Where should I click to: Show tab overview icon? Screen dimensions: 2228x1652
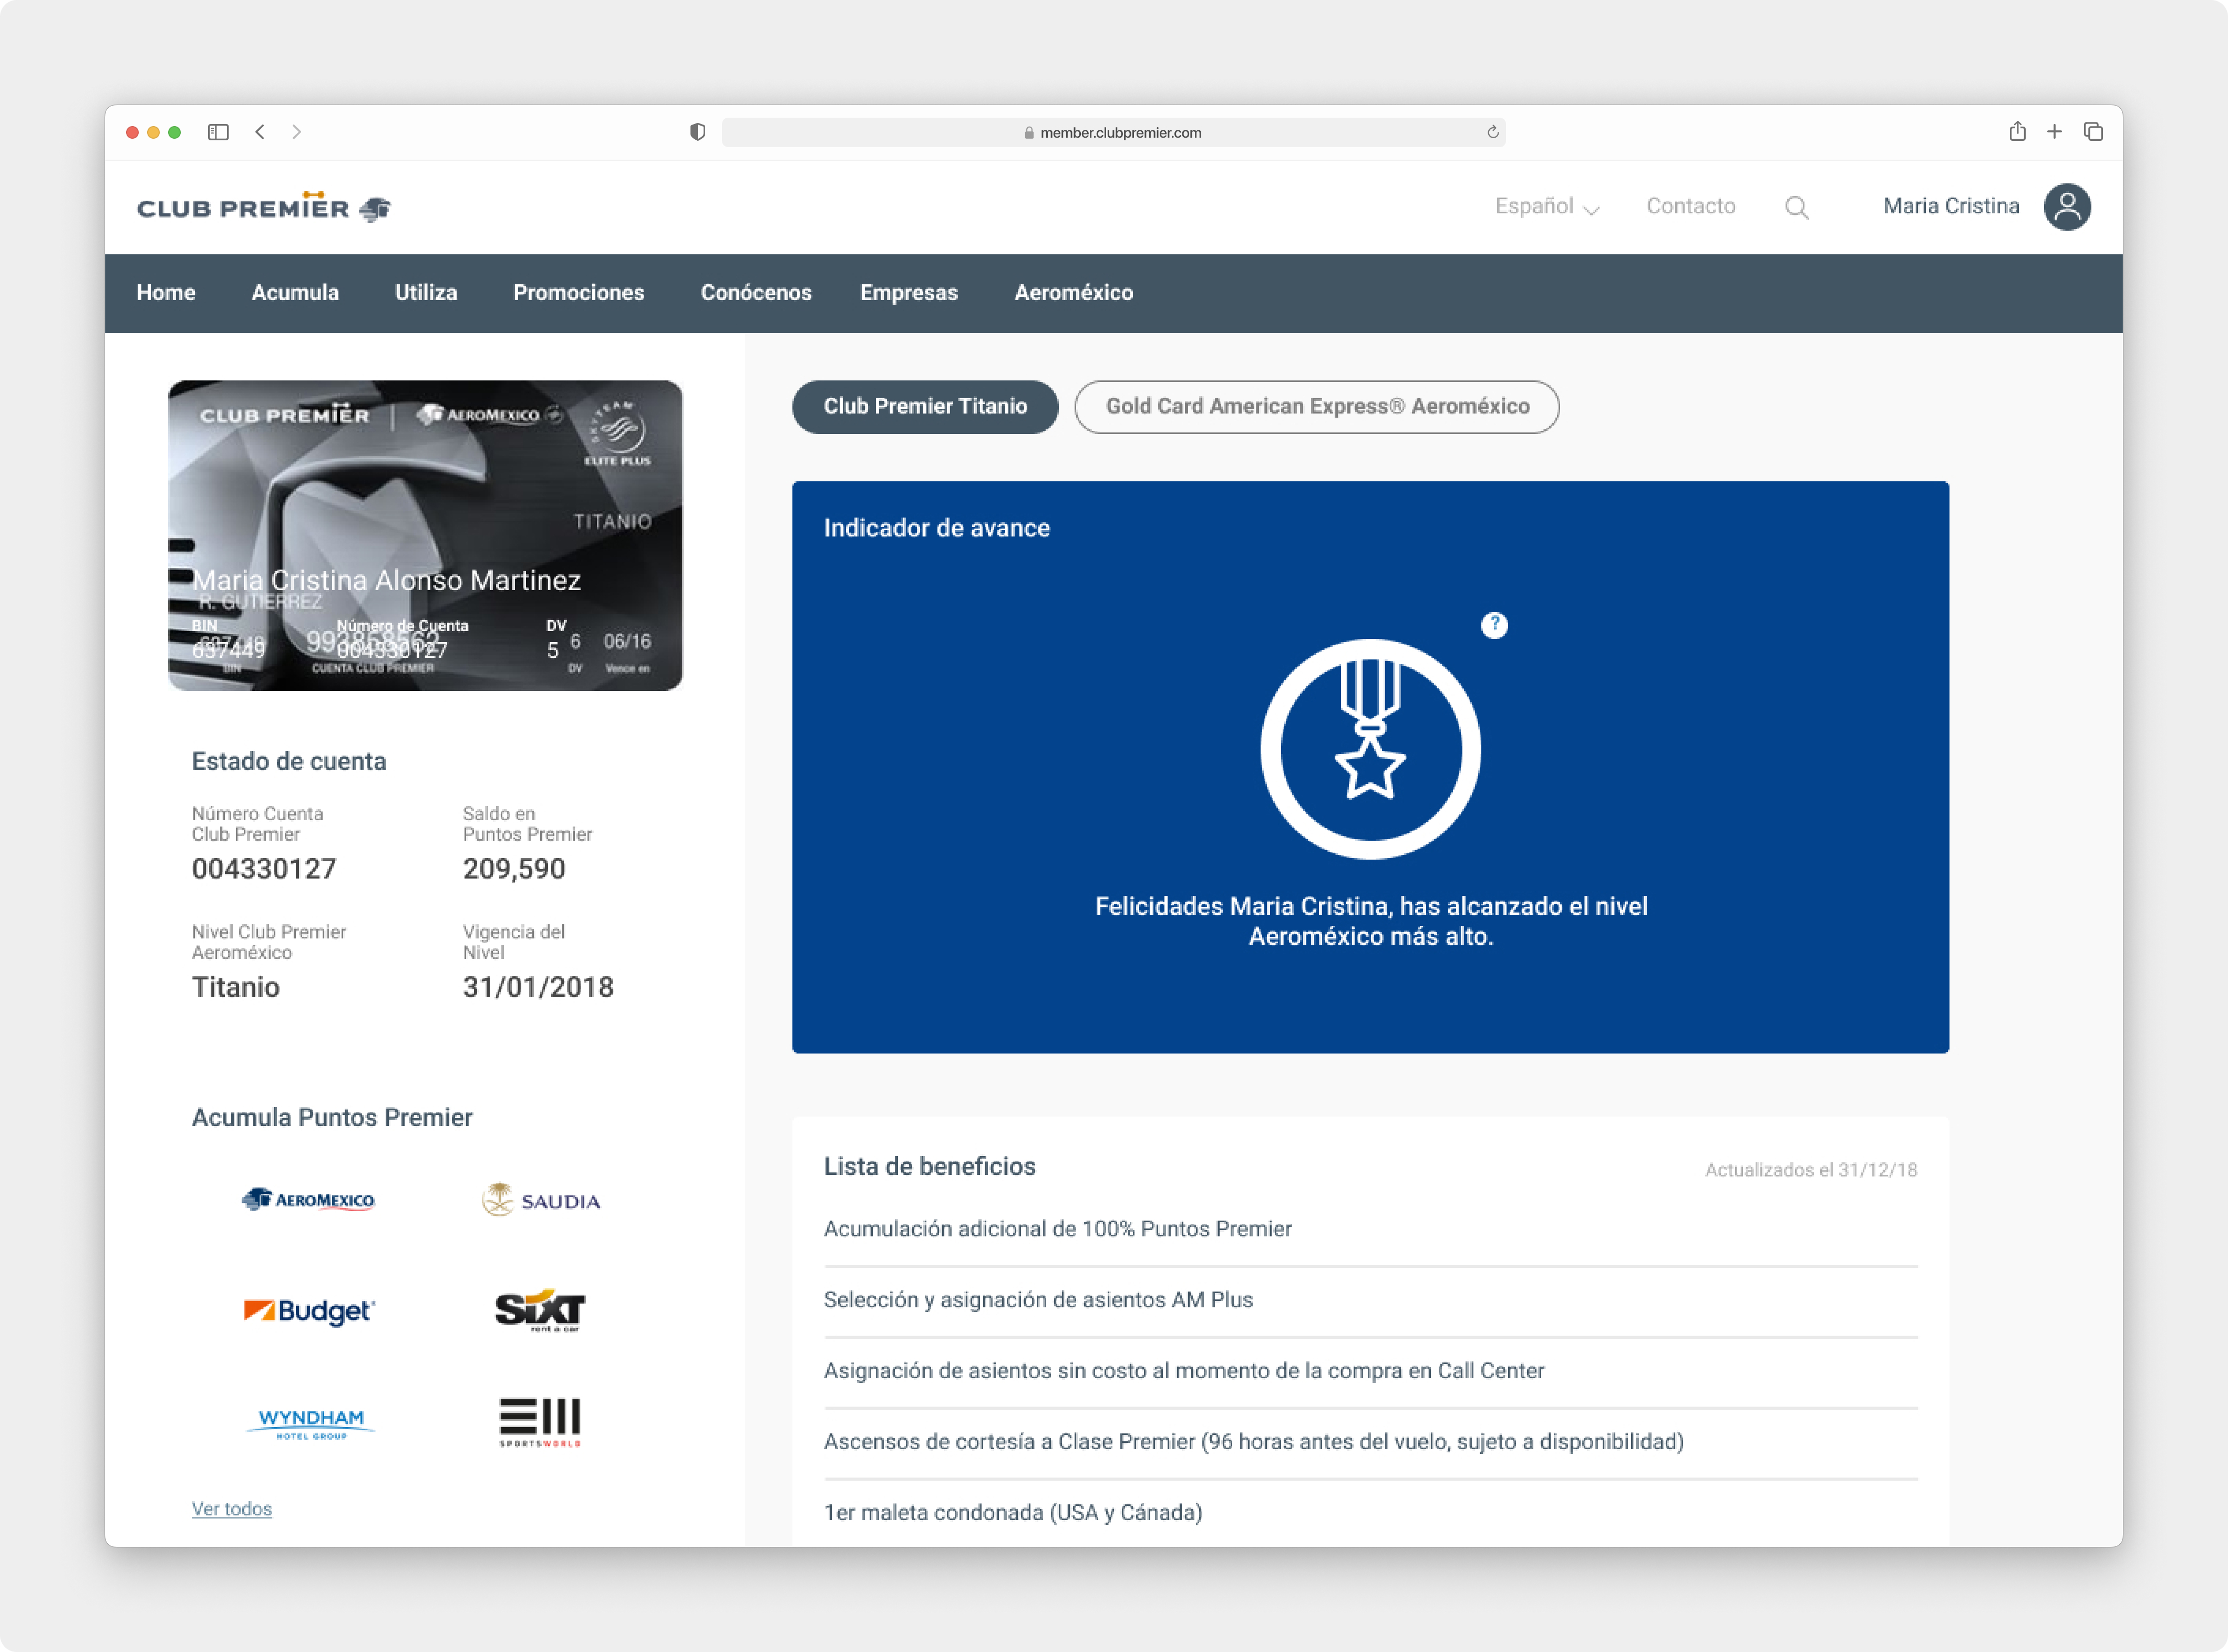coord(2093,132)
